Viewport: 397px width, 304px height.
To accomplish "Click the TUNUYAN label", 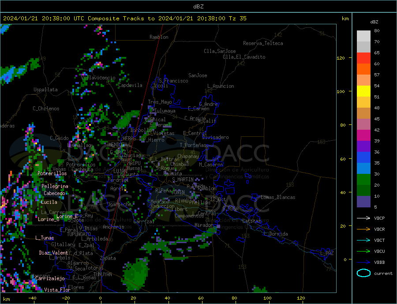I will (102, 274).
